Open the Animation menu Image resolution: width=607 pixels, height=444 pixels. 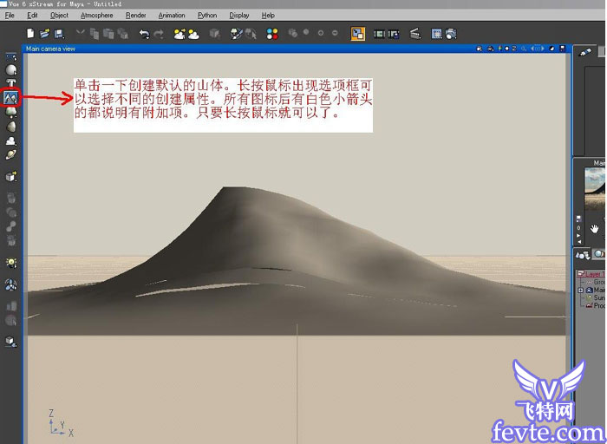click(x=172, y=15)
